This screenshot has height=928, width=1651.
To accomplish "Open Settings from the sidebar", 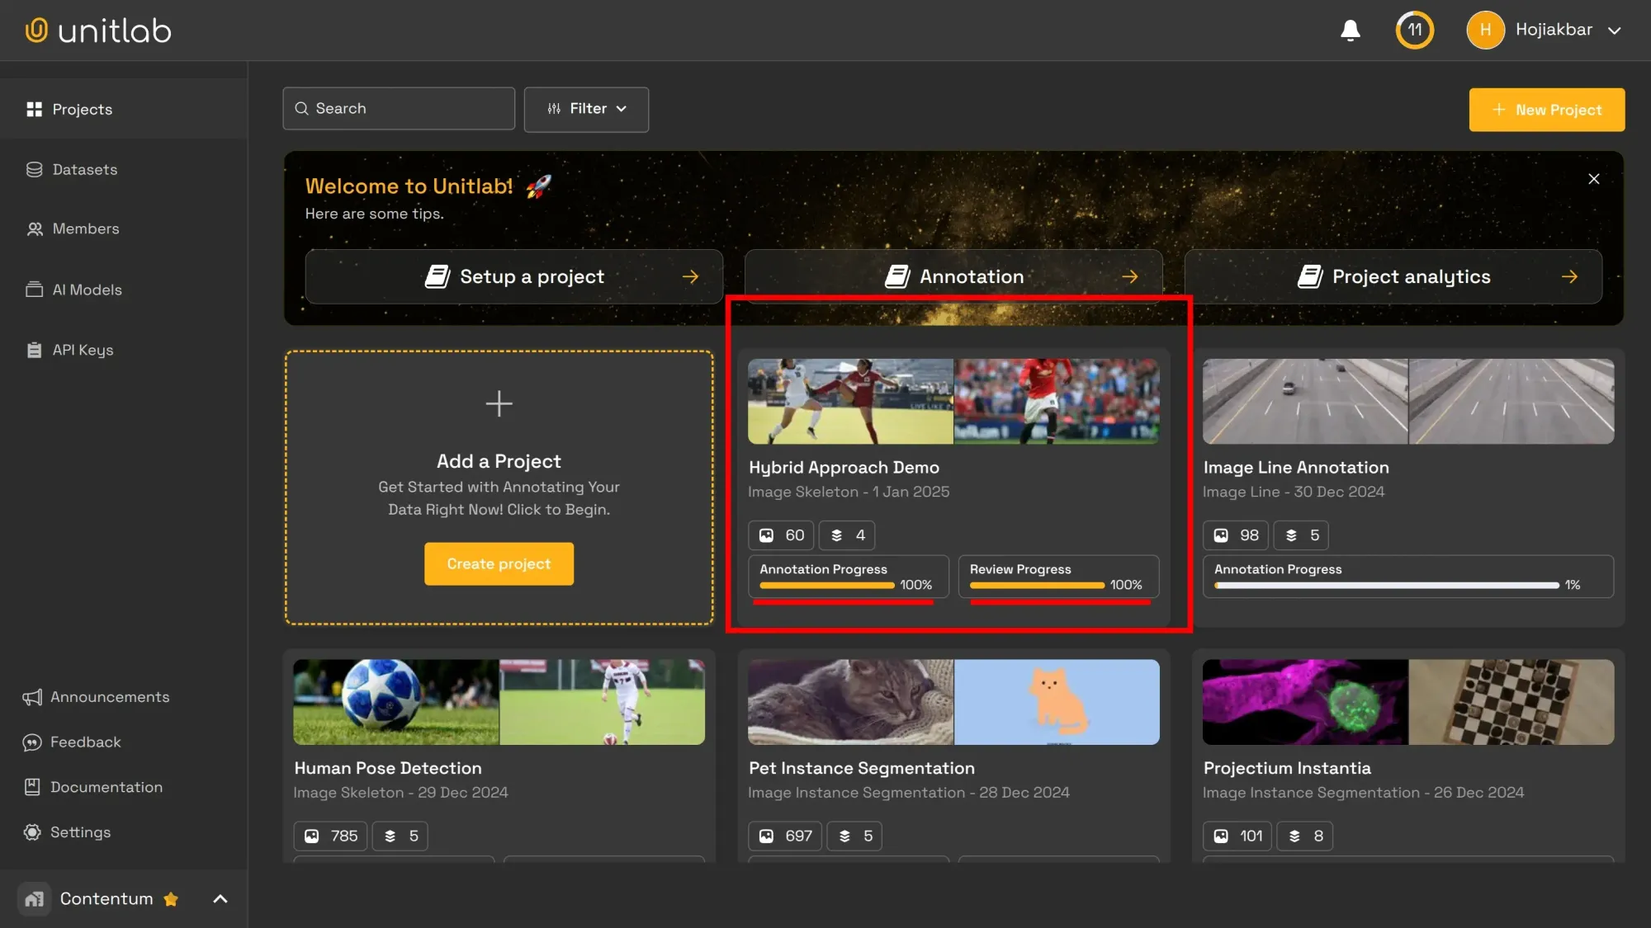I will [x=80, y=831].
